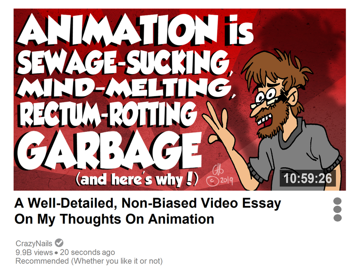Image resolution: width=354 pixels, height=280 pixels.
Task: Open the CrazyNails channel link
Action: 34,243
